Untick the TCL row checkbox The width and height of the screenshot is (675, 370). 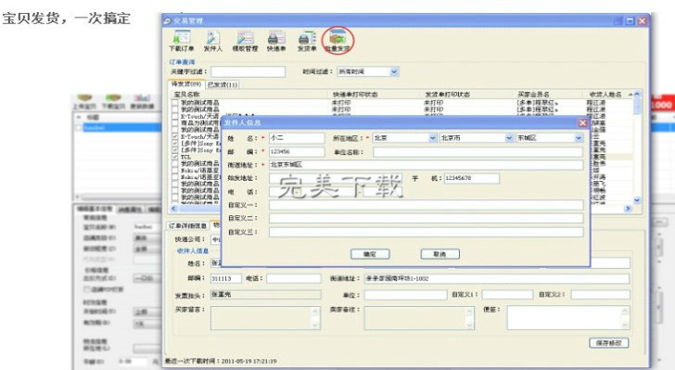pos(174,157)
